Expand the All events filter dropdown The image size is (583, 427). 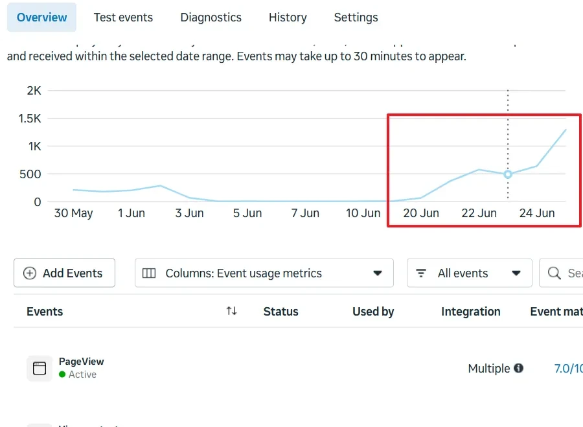coord(469,273)
